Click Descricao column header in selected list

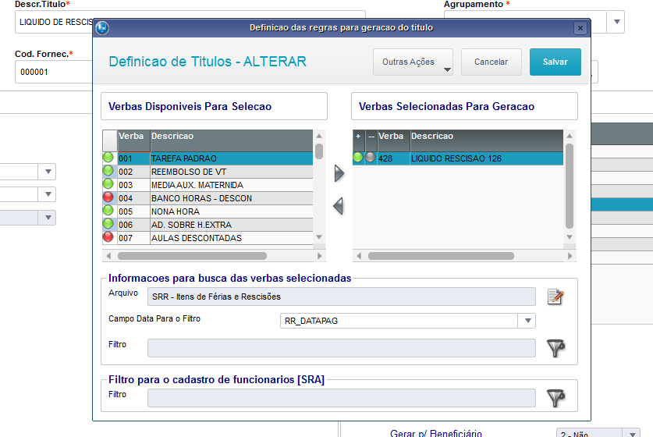pos(487,140)
